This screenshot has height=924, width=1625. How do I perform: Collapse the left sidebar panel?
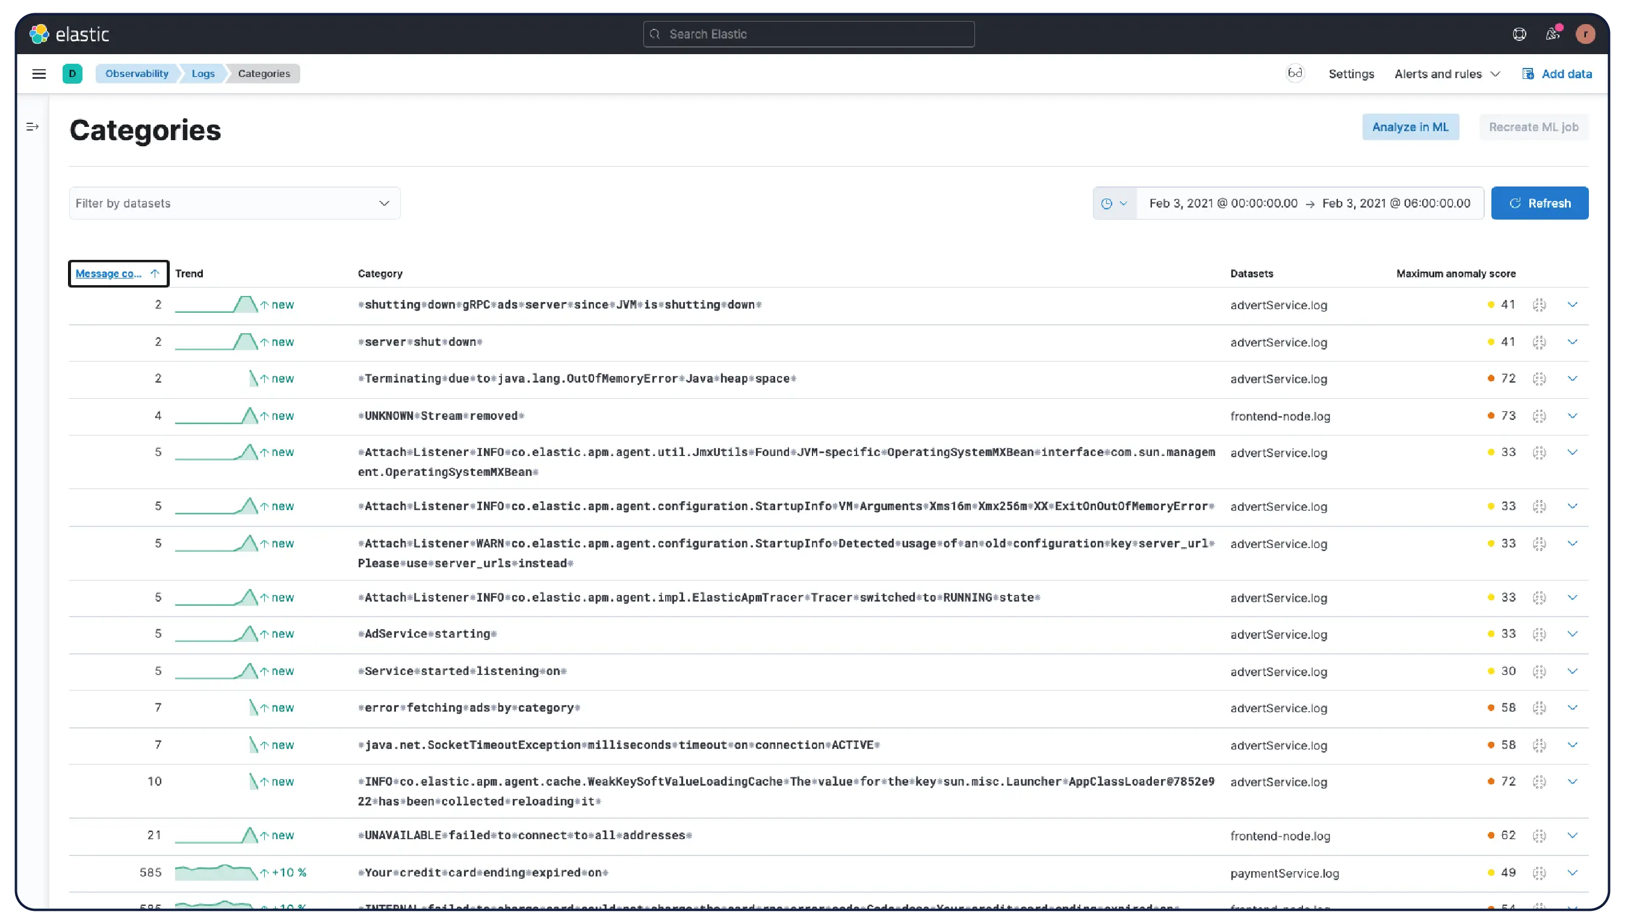point(32,127)
